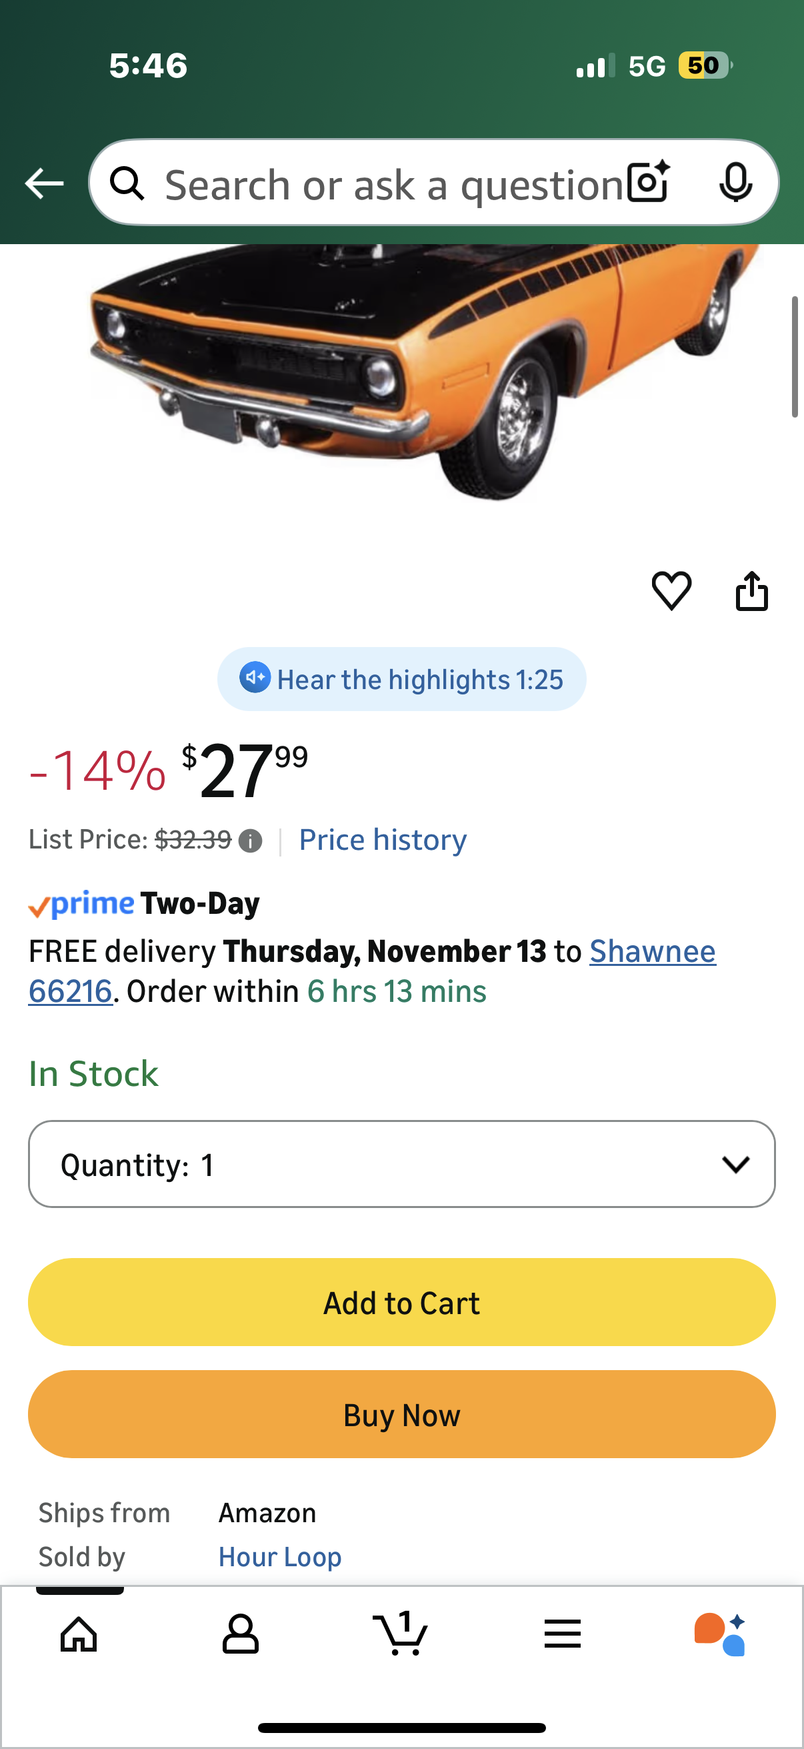Open the Rufus AI assistant icon
Viewport: 804px width, 1749px height.
[720, 1634]
